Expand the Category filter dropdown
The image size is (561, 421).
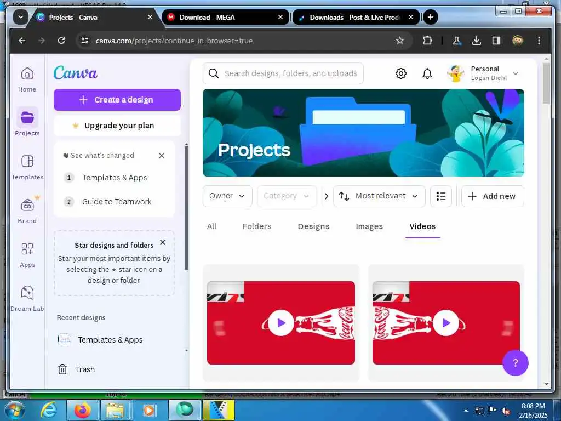coord(287,196)
